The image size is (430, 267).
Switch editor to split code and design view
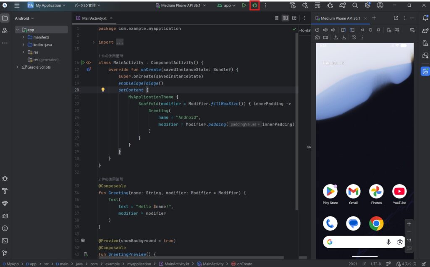286,18
